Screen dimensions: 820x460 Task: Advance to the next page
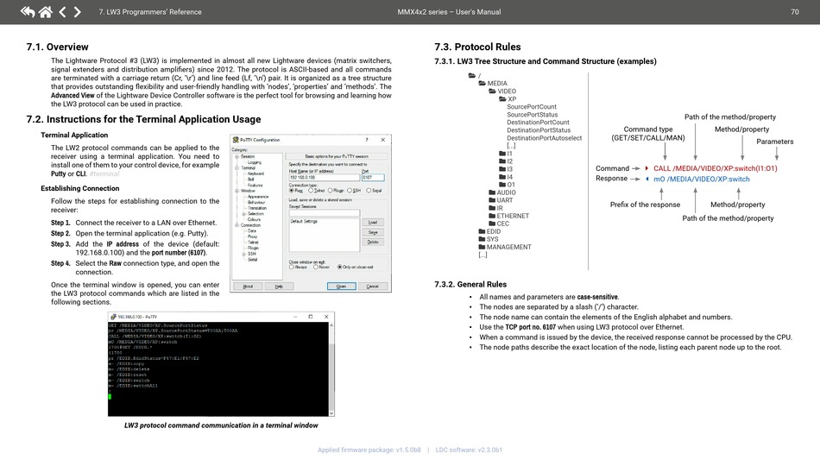[x=77, y=12]
